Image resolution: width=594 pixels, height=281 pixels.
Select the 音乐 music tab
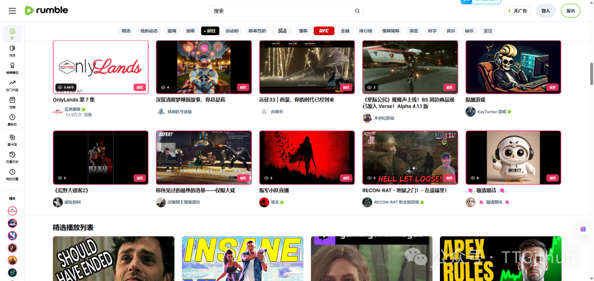[x=451, y=31]
